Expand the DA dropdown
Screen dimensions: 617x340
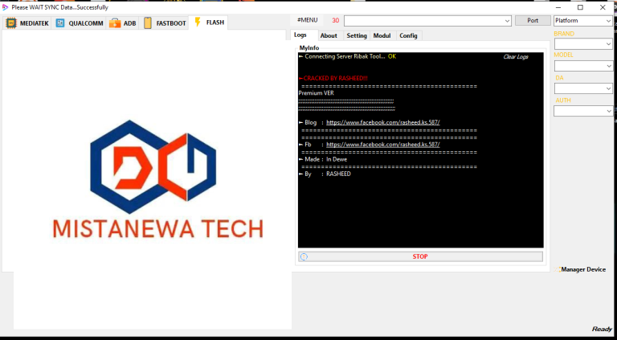(x=583, y=88)
